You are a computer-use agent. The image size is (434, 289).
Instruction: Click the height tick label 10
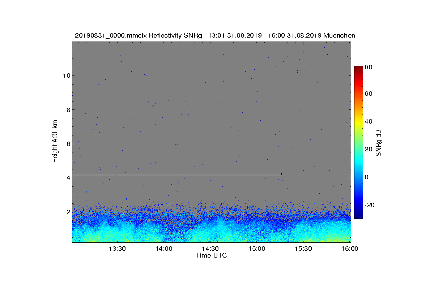click(x=66, y=76)
